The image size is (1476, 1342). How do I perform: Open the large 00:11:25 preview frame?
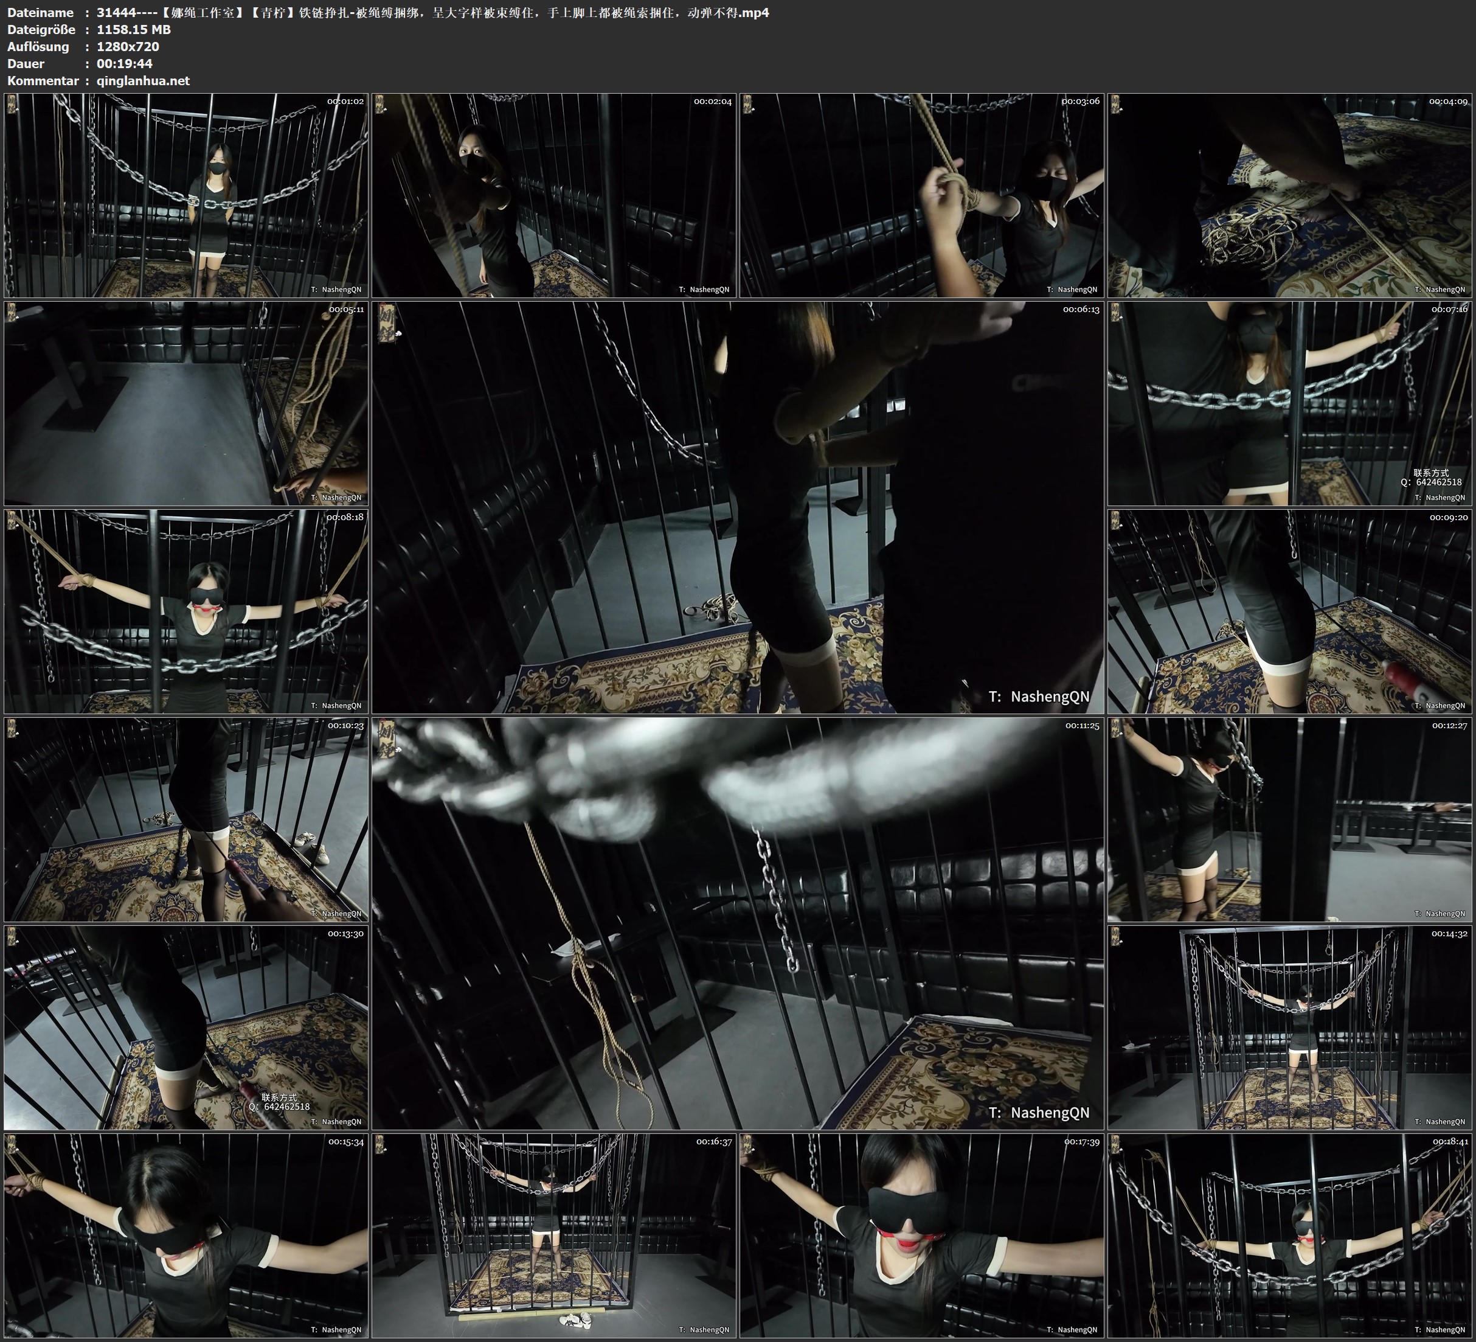738,923
